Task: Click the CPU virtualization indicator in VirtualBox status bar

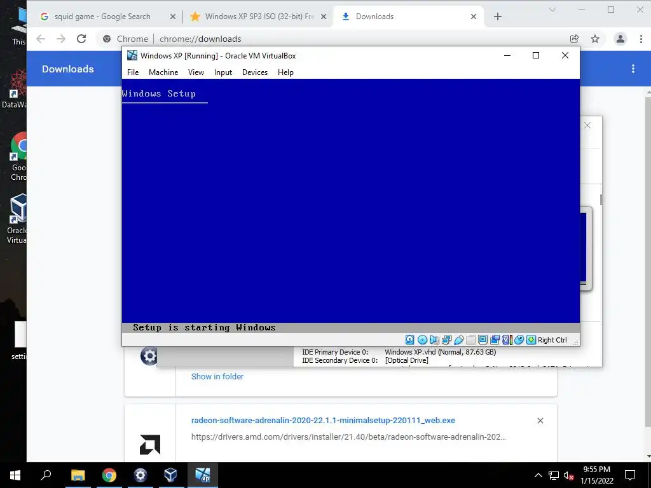Action: click(507, 340)
